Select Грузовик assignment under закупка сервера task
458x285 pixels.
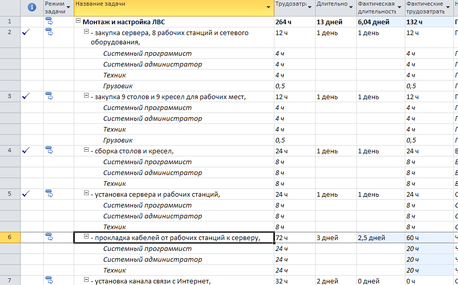[118, 86]
